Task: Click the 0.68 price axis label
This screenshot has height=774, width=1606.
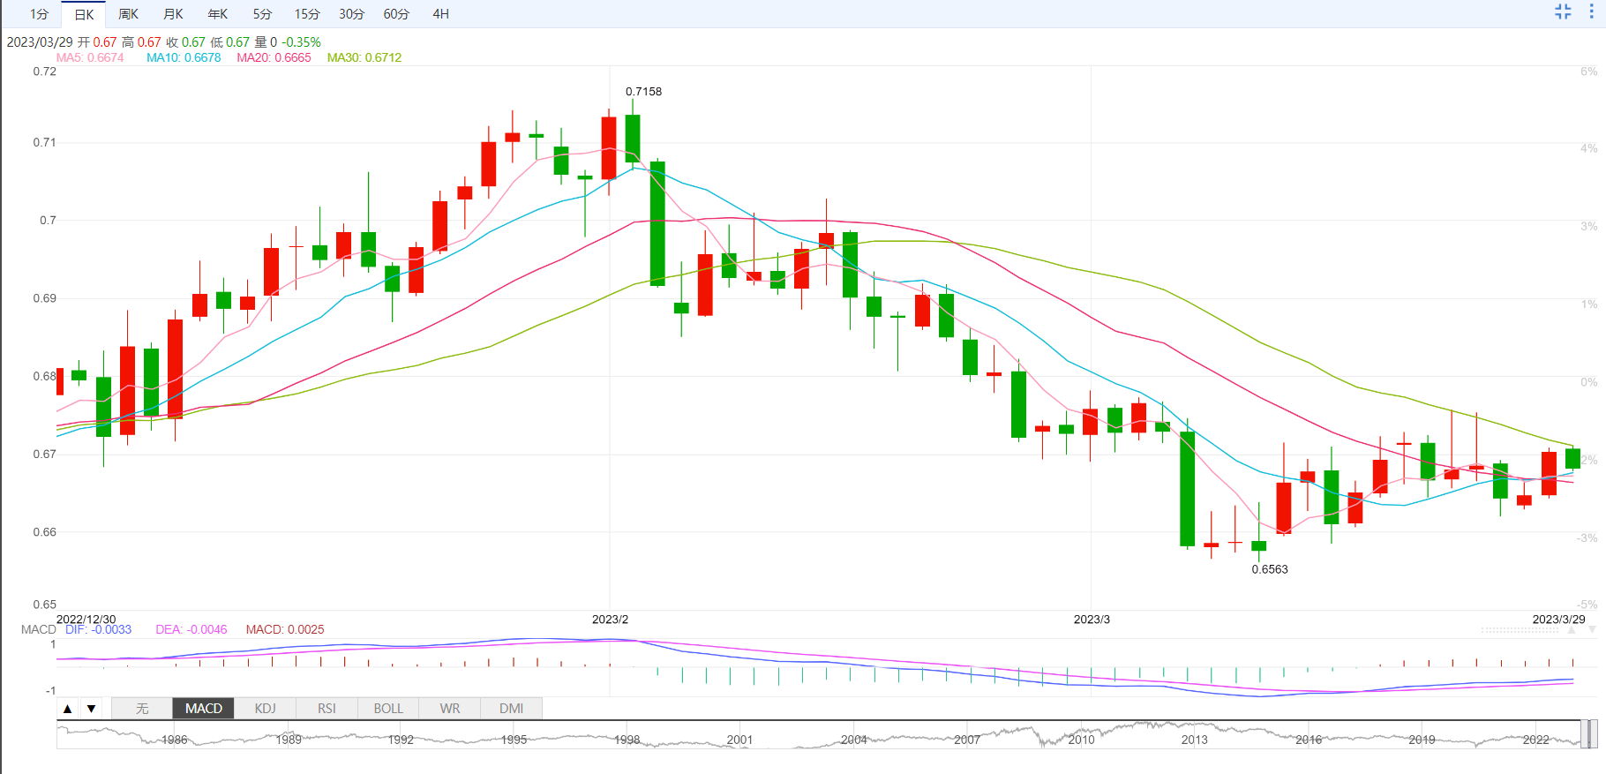Action: [45, 376]
